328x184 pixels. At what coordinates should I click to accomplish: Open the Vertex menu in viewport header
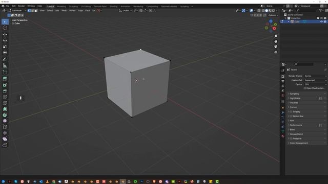point(72,11)
